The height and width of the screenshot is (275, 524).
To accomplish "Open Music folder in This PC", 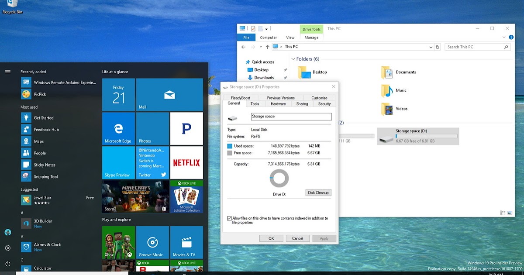I will 394,90.
